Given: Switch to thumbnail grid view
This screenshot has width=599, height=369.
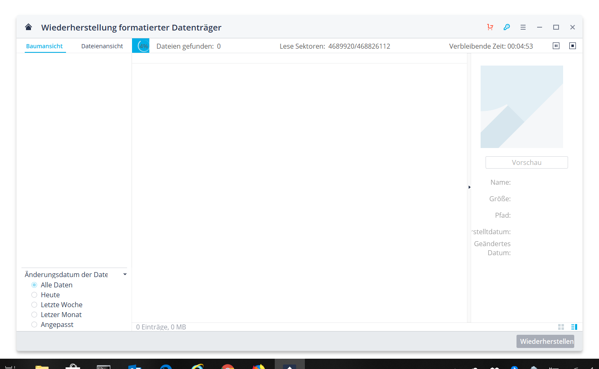Looking at the screenshot, I should 561,327.
